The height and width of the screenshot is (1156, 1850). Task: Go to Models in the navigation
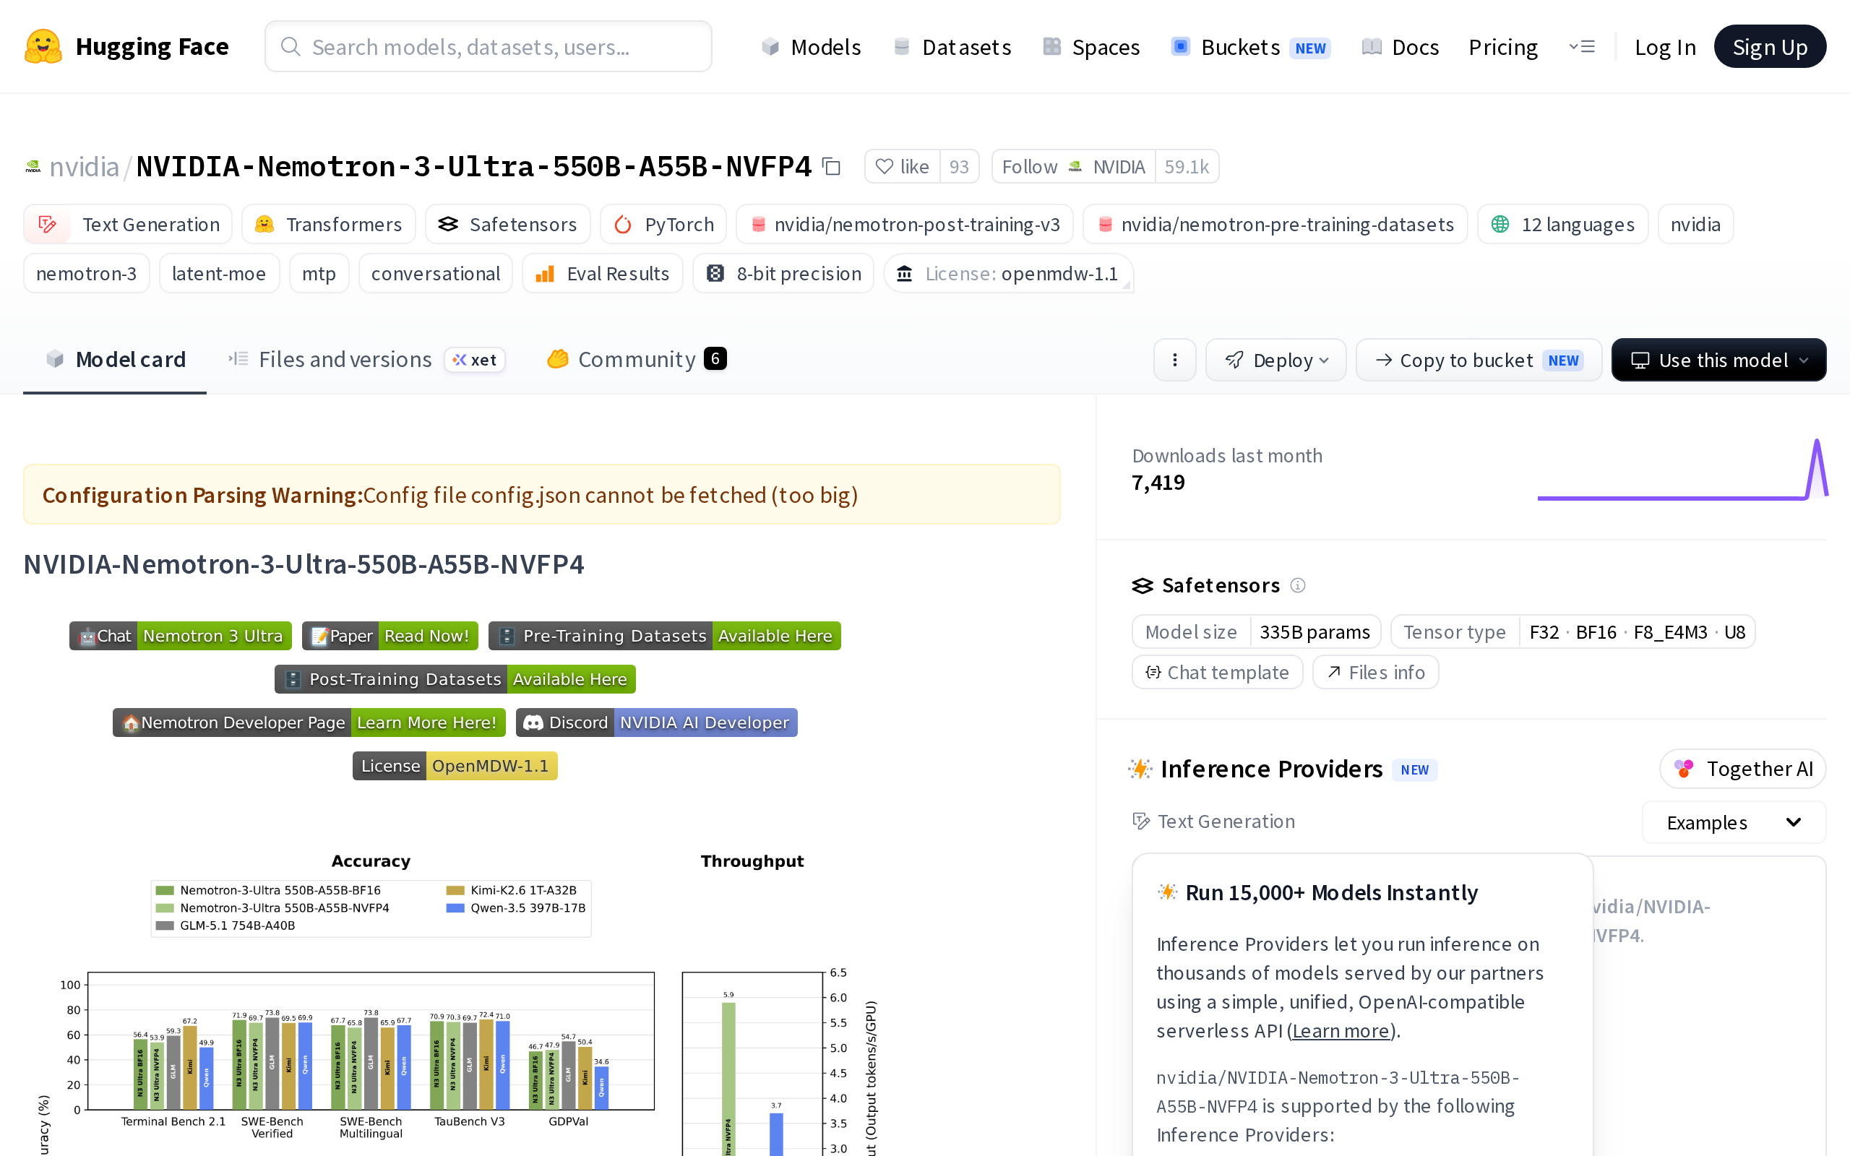coord(811,48)
